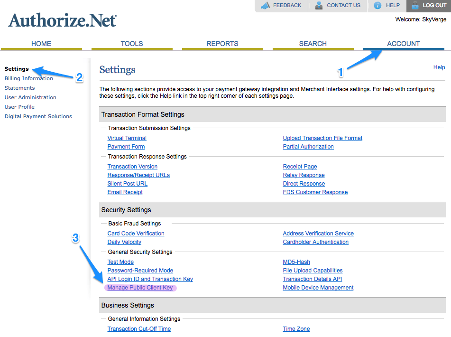Open the Password-Required Mode link
Viewport: 451px width, 337px height.
[x=140, y=271]
